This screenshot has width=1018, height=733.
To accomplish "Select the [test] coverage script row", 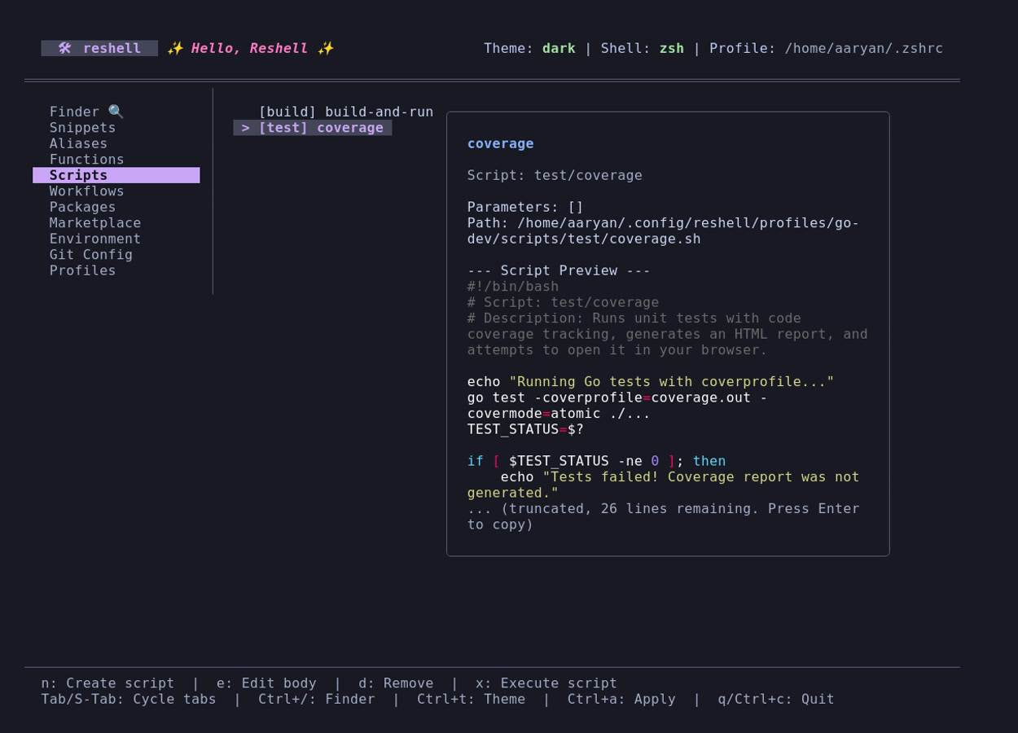I will [313, 128].
